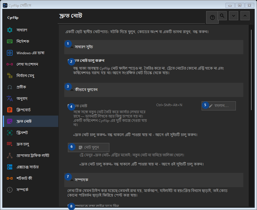Close the CyrFlip settings window
257x210 pixels.
[250, 5]
